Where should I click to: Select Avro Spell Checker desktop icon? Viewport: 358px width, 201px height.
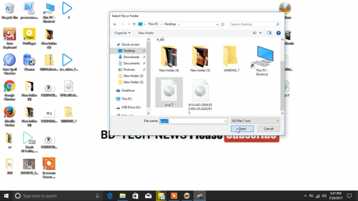coord(9,64)
